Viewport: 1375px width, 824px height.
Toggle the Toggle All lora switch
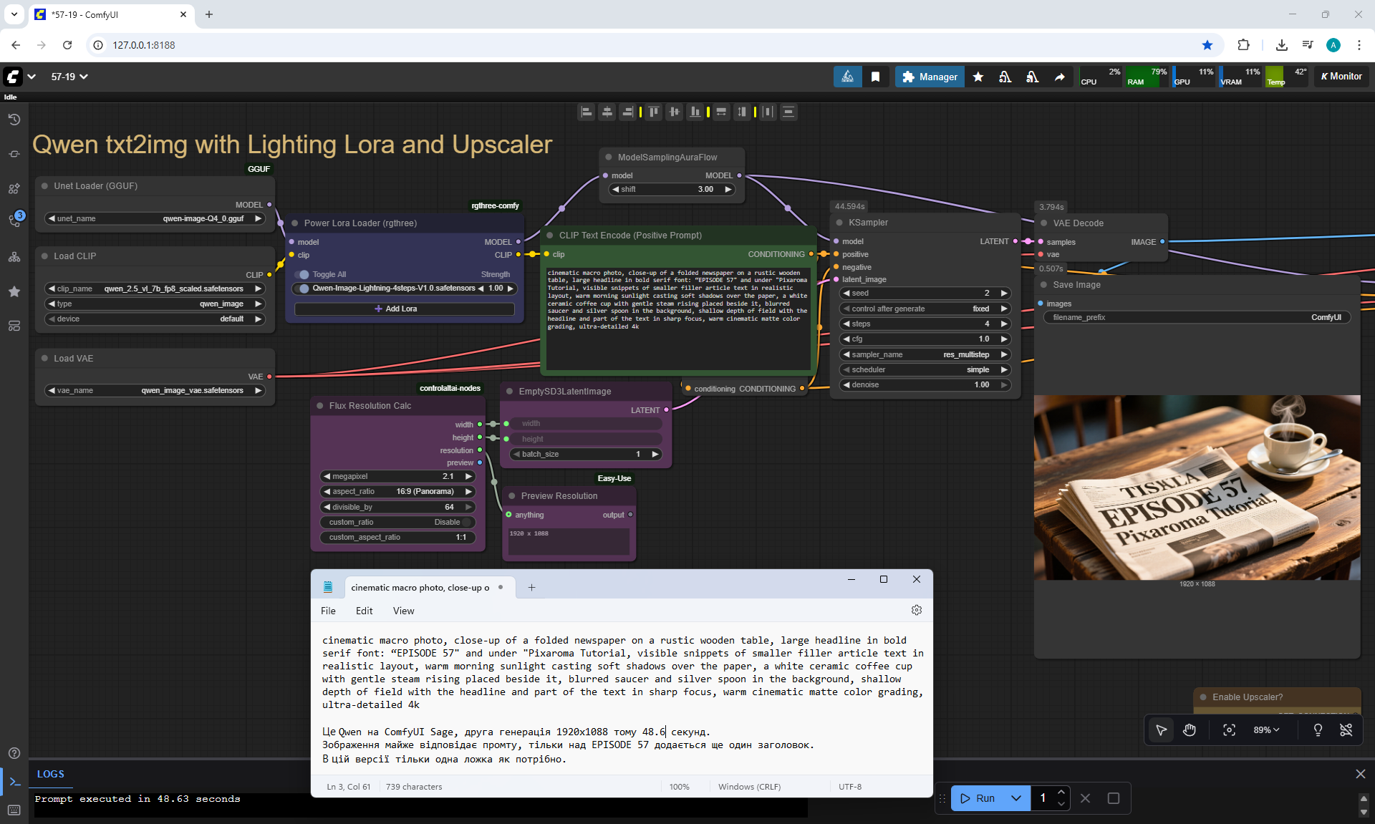303,274
